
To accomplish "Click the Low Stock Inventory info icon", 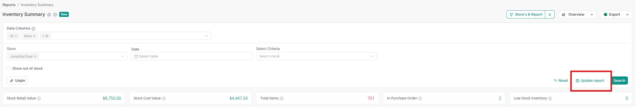I will tap(550, 98).
